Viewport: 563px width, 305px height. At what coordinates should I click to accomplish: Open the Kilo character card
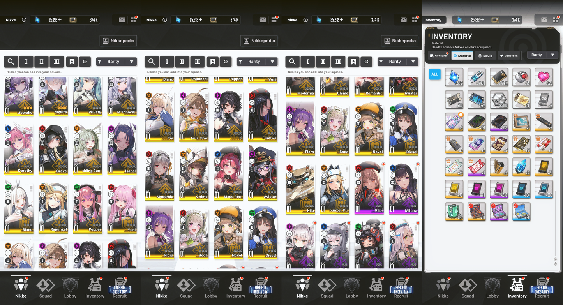pyautogui.click(x=300, y=188)
